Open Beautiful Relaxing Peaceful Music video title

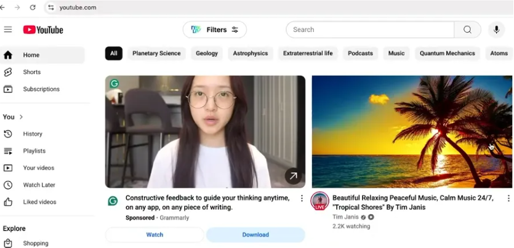tap(413, 202)
